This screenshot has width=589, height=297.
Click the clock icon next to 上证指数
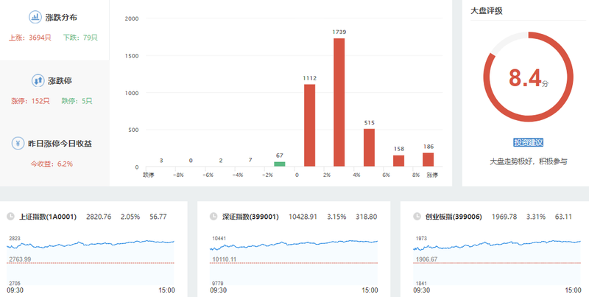tap(10, 217)
